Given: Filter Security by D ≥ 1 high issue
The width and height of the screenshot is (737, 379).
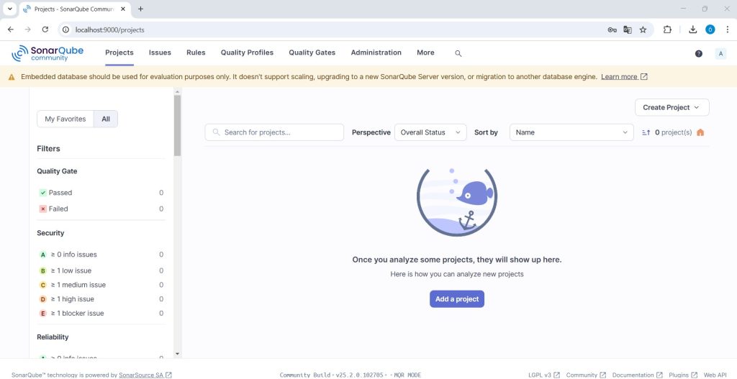Looking at the screenshot, I should click(101, 299).
